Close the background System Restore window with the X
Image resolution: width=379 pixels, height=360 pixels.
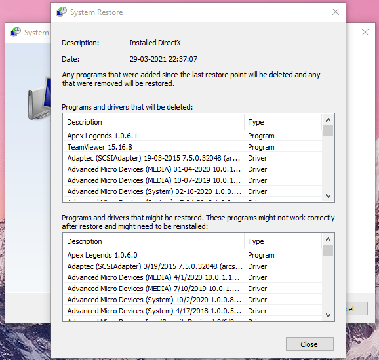365,32
